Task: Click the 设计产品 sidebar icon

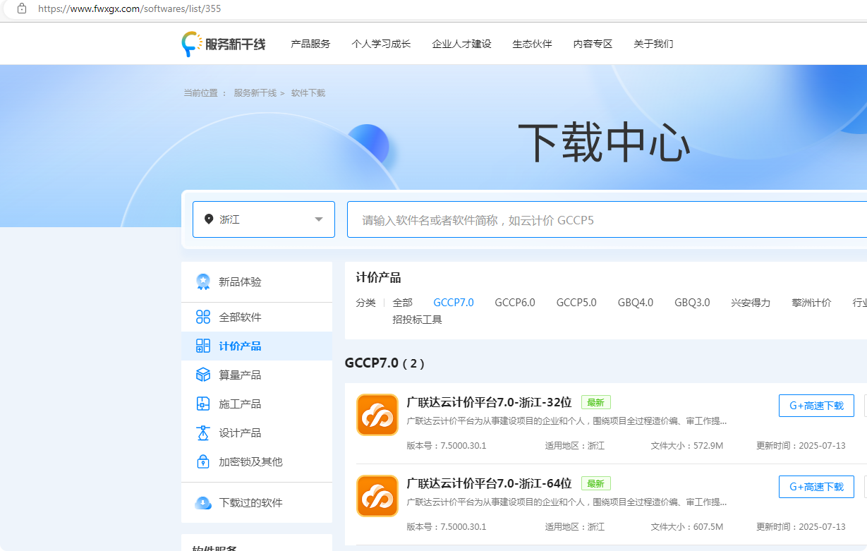Action: pos(203,433)
